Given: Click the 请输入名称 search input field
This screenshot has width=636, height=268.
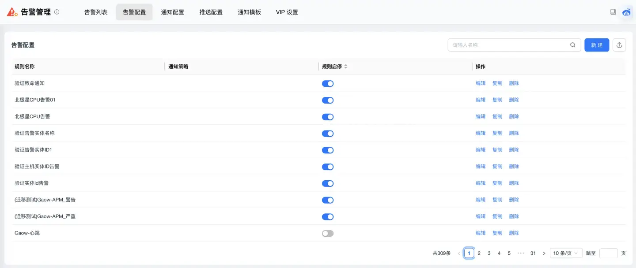Looking at the screenshot, I should click(508, 45).
